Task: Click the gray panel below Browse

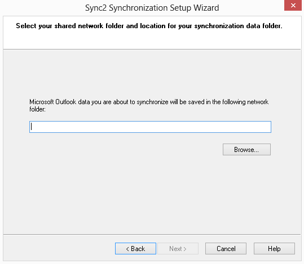Action: 152,194
